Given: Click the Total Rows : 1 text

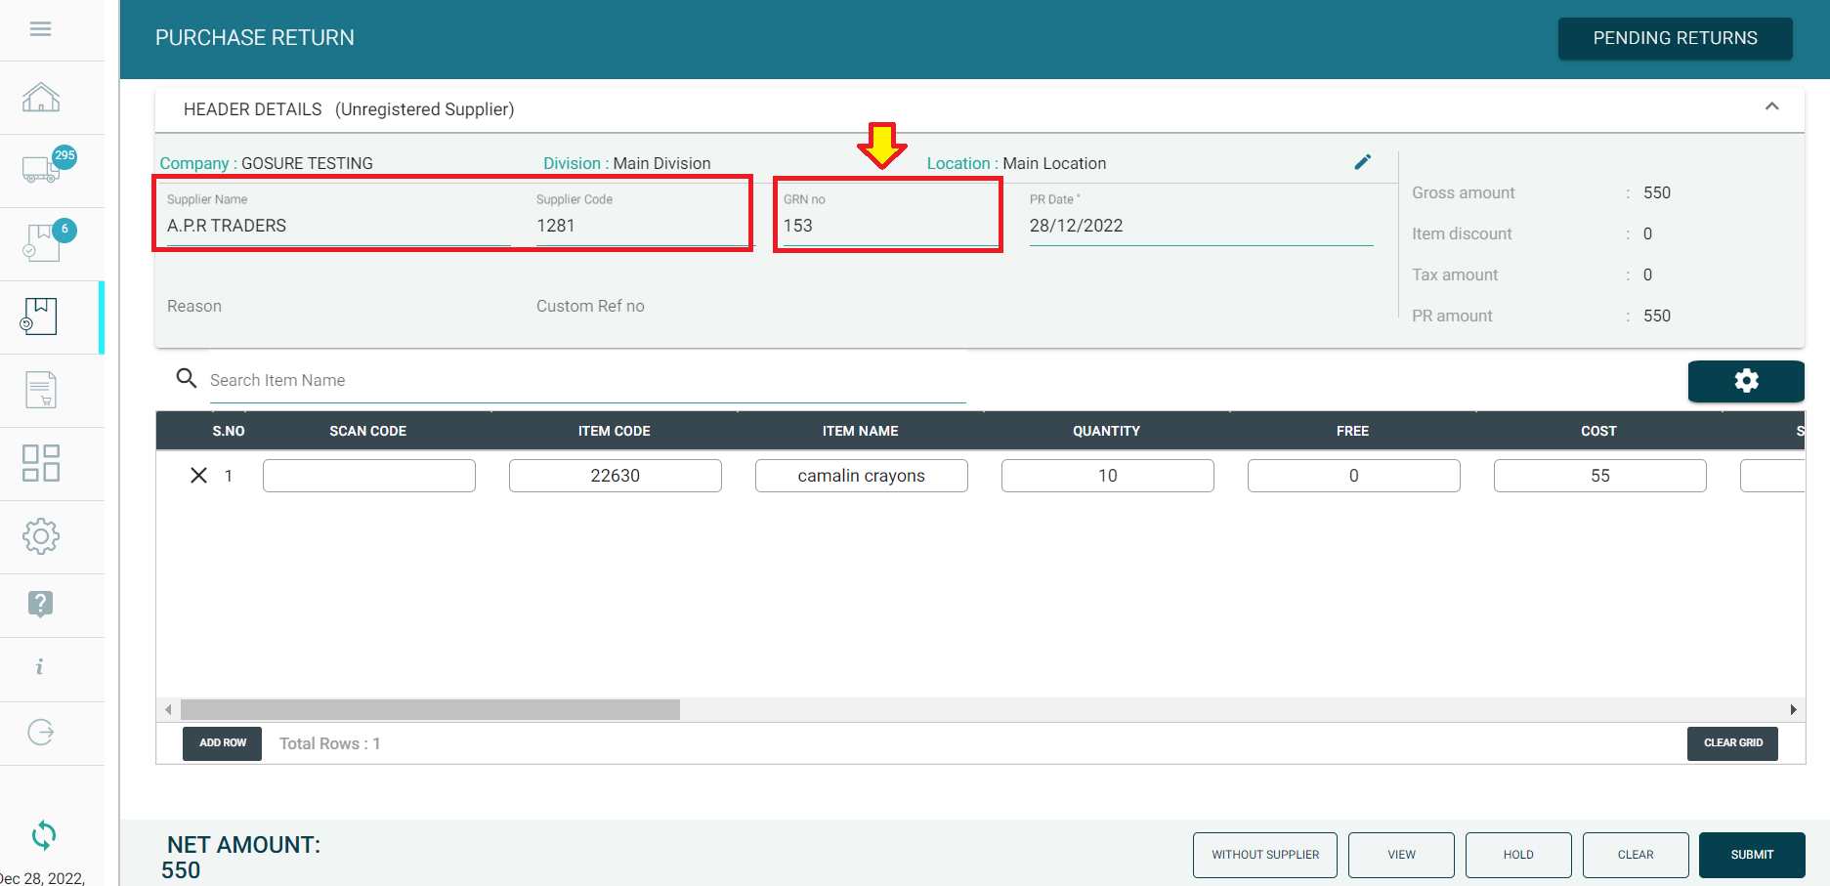Looking at the screenshot, I should point(330,744).
